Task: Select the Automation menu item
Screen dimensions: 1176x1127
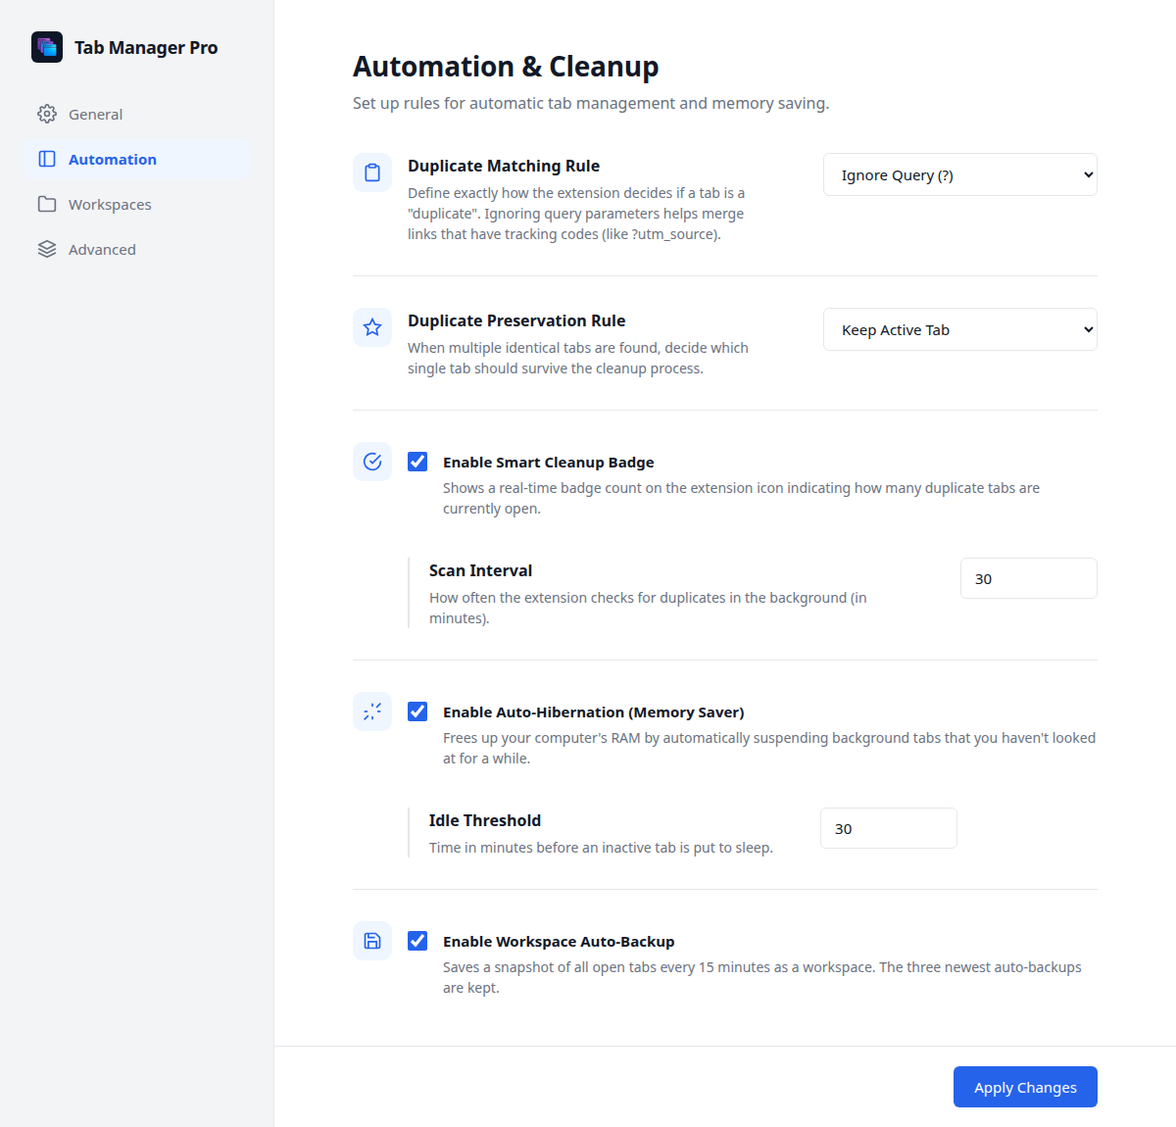Action: (x=137, y=159)
